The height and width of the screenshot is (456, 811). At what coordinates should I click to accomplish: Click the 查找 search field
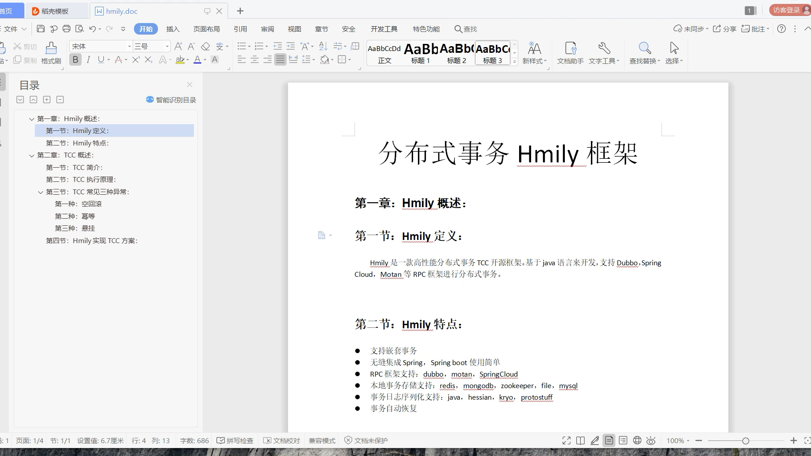click(466, 29)
